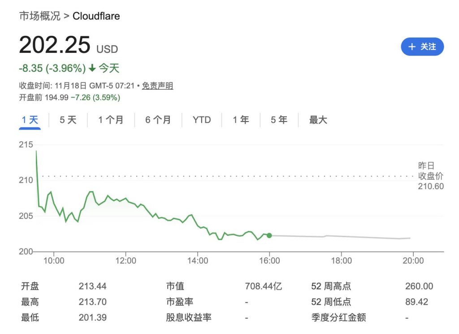
Task: Click the plus icon in 关注 button
Action: click(412, 47)
